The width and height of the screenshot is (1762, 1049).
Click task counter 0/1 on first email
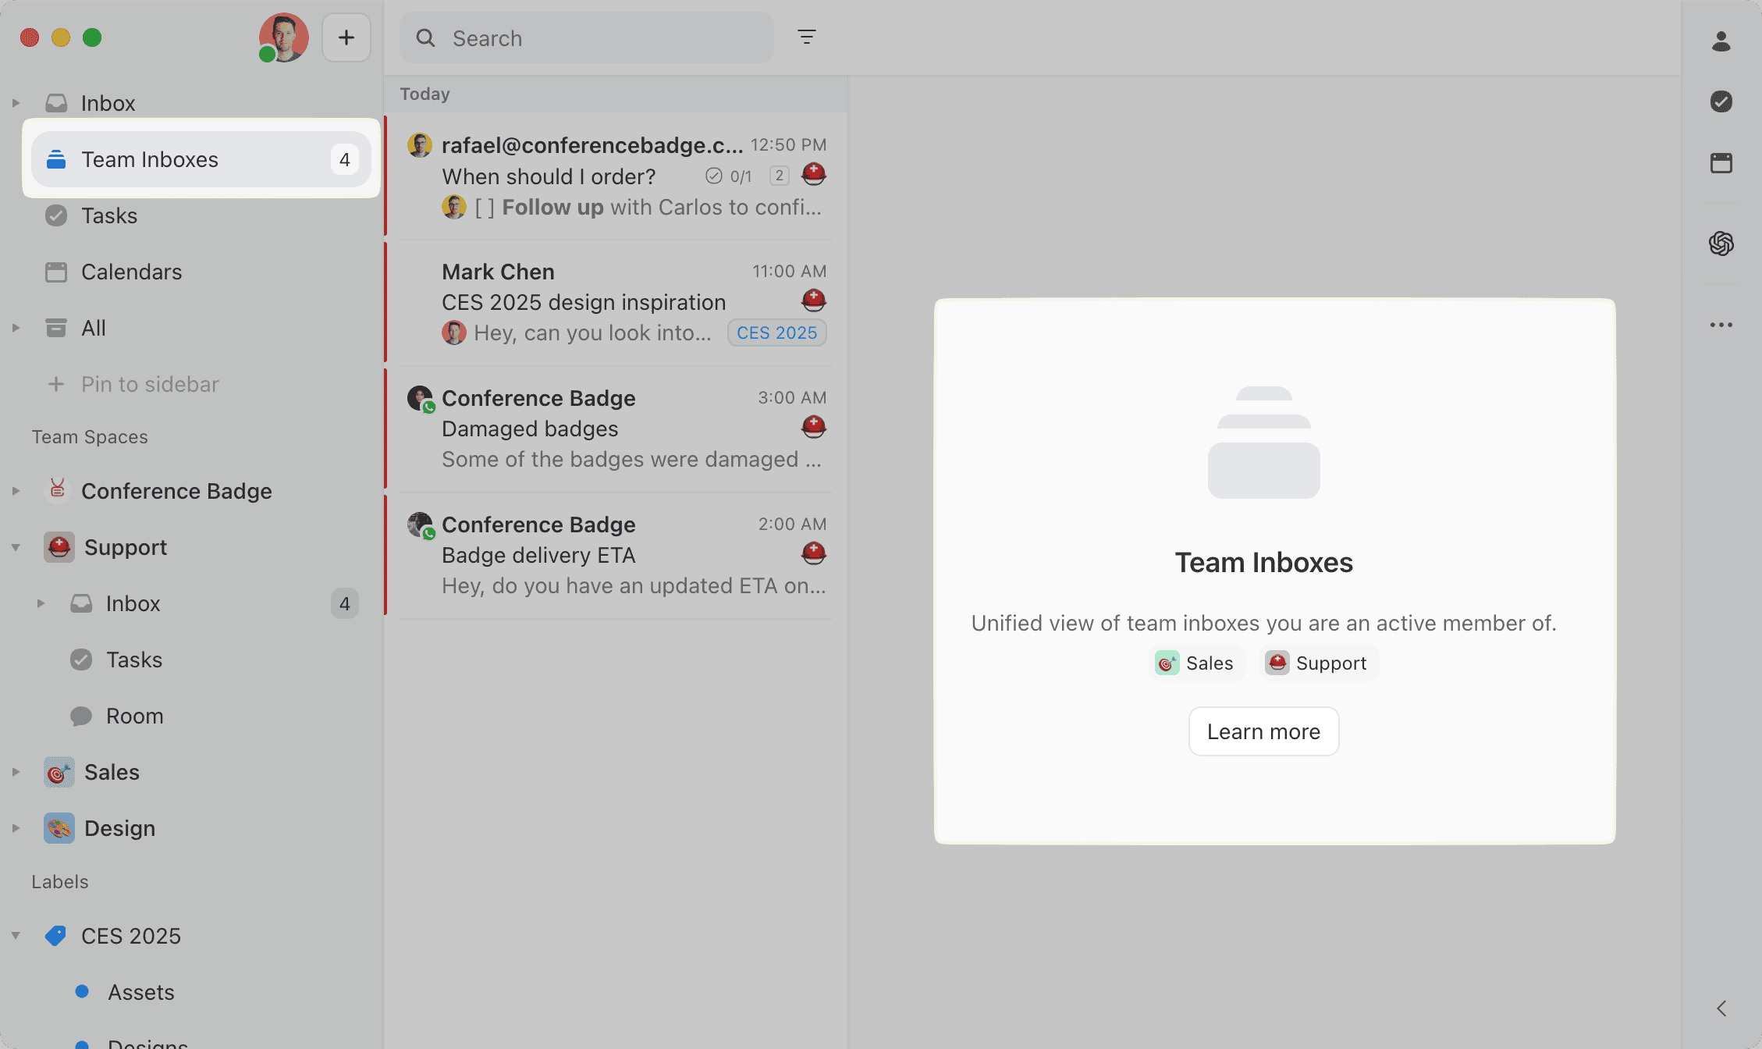[729, 176]
